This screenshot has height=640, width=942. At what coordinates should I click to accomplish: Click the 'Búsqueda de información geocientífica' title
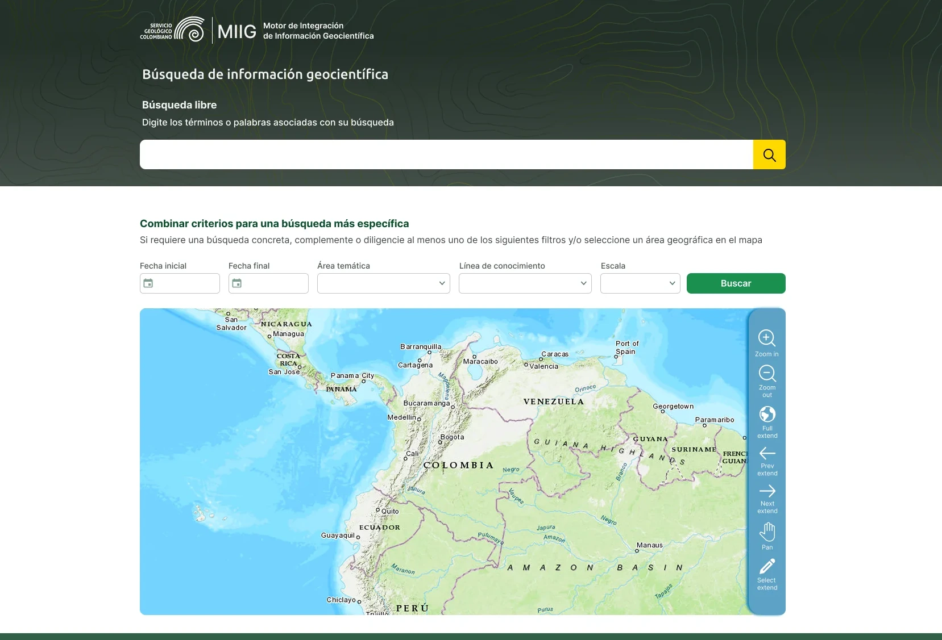coord(265,74)
